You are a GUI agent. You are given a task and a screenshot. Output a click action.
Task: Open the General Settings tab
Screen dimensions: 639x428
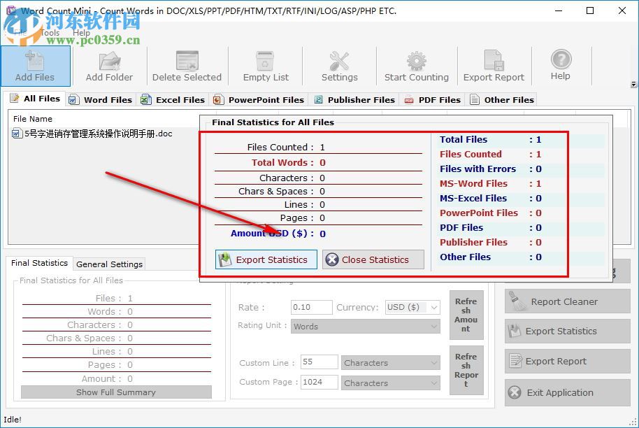[109, 264]
